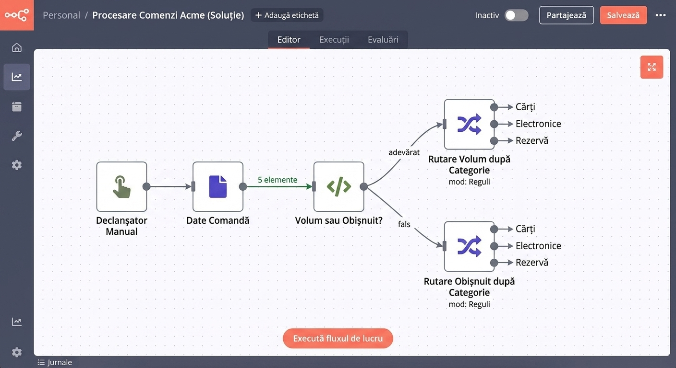Click the zoom-to-fit canvas button
Viewport: 676px width, 368px height.
point(652,67)
